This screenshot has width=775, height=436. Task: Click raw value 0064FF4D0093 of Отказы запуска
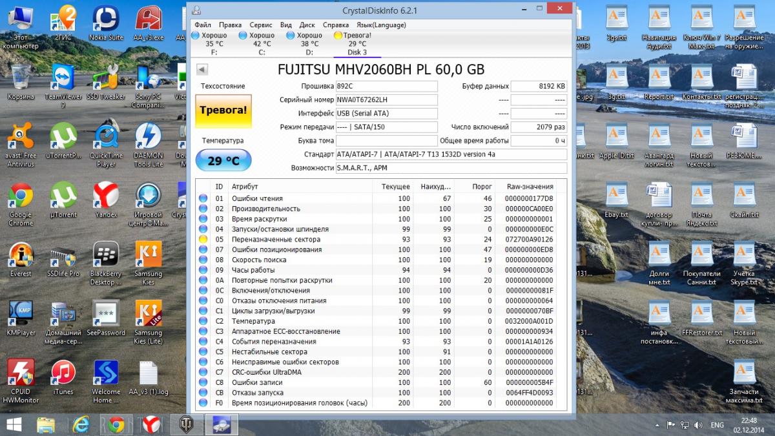(529, 393)
